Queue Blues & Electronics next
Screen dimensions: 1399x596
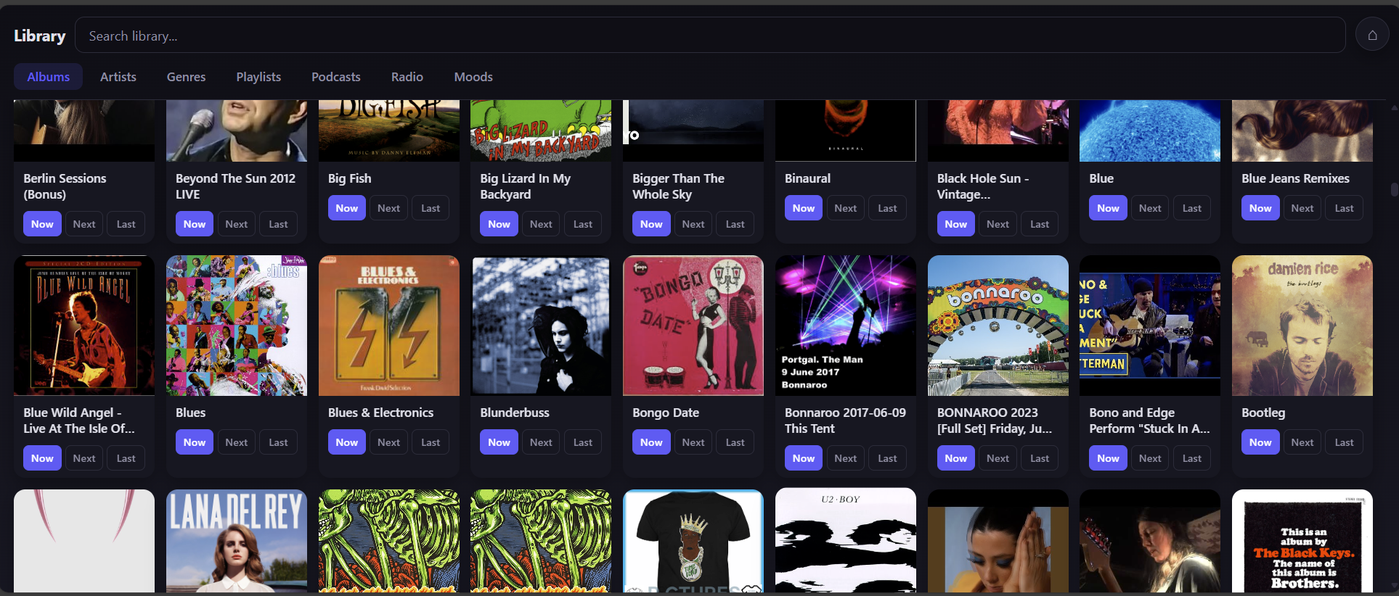(x=389, y=442)
